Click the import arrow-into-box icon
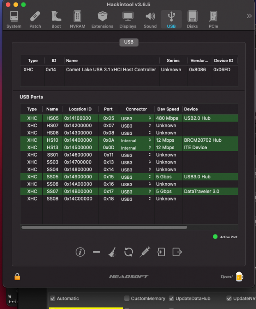256x309 pixels. [x=161, y=252]
